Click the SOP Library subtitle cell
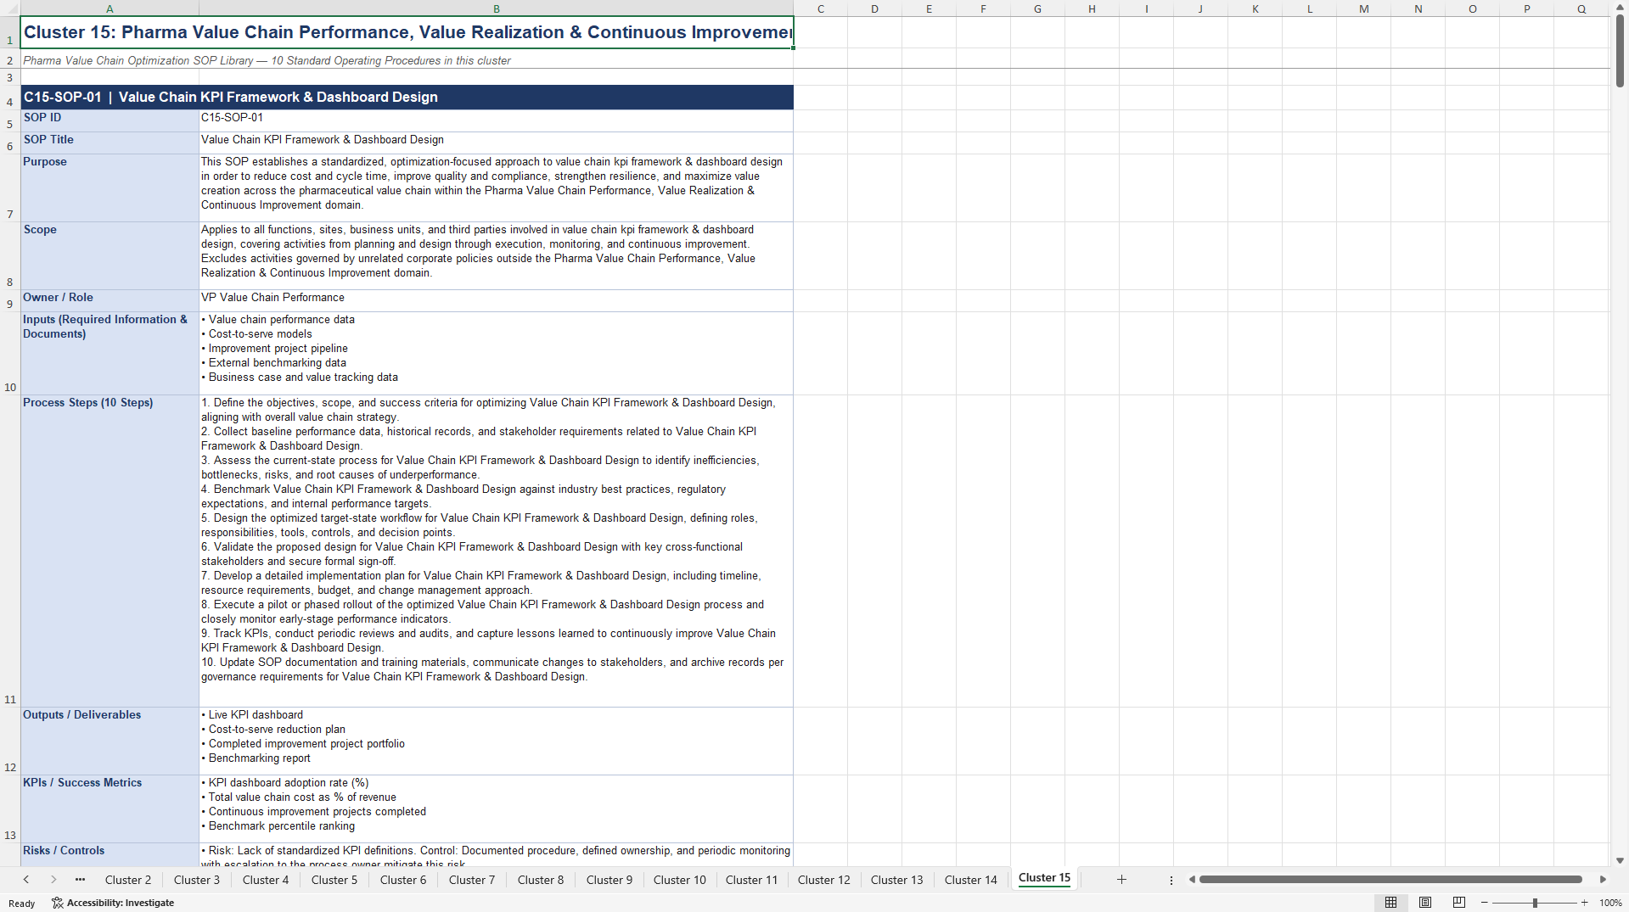Screen dimensions: 1629x912 [x=407, y=60]
